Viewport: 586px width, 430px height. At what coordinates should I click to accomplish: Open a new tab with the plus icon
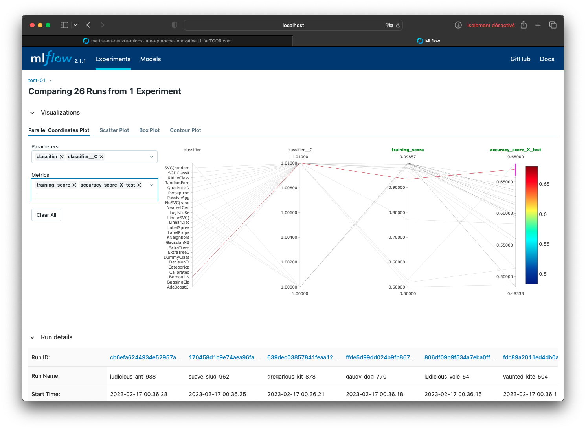538,25
